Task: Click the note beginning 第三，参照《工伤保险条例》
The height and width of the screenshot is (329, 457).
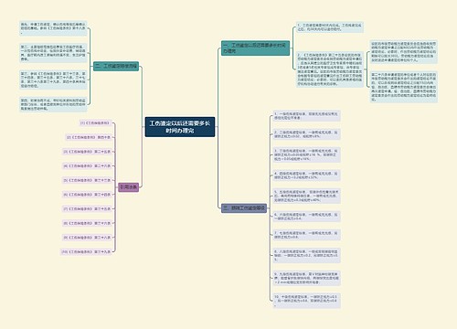Action: 53,80
